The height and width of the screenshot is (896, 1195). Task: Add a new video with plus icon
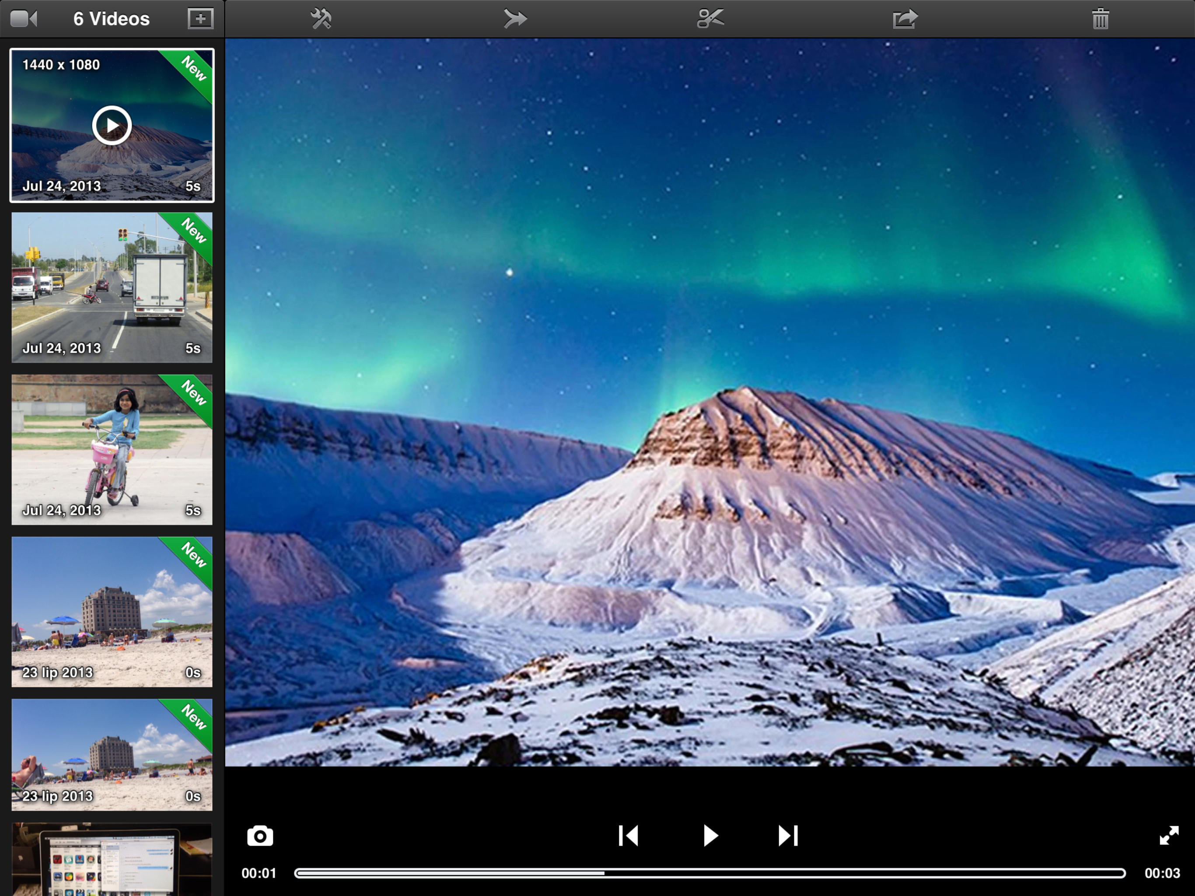200,19
